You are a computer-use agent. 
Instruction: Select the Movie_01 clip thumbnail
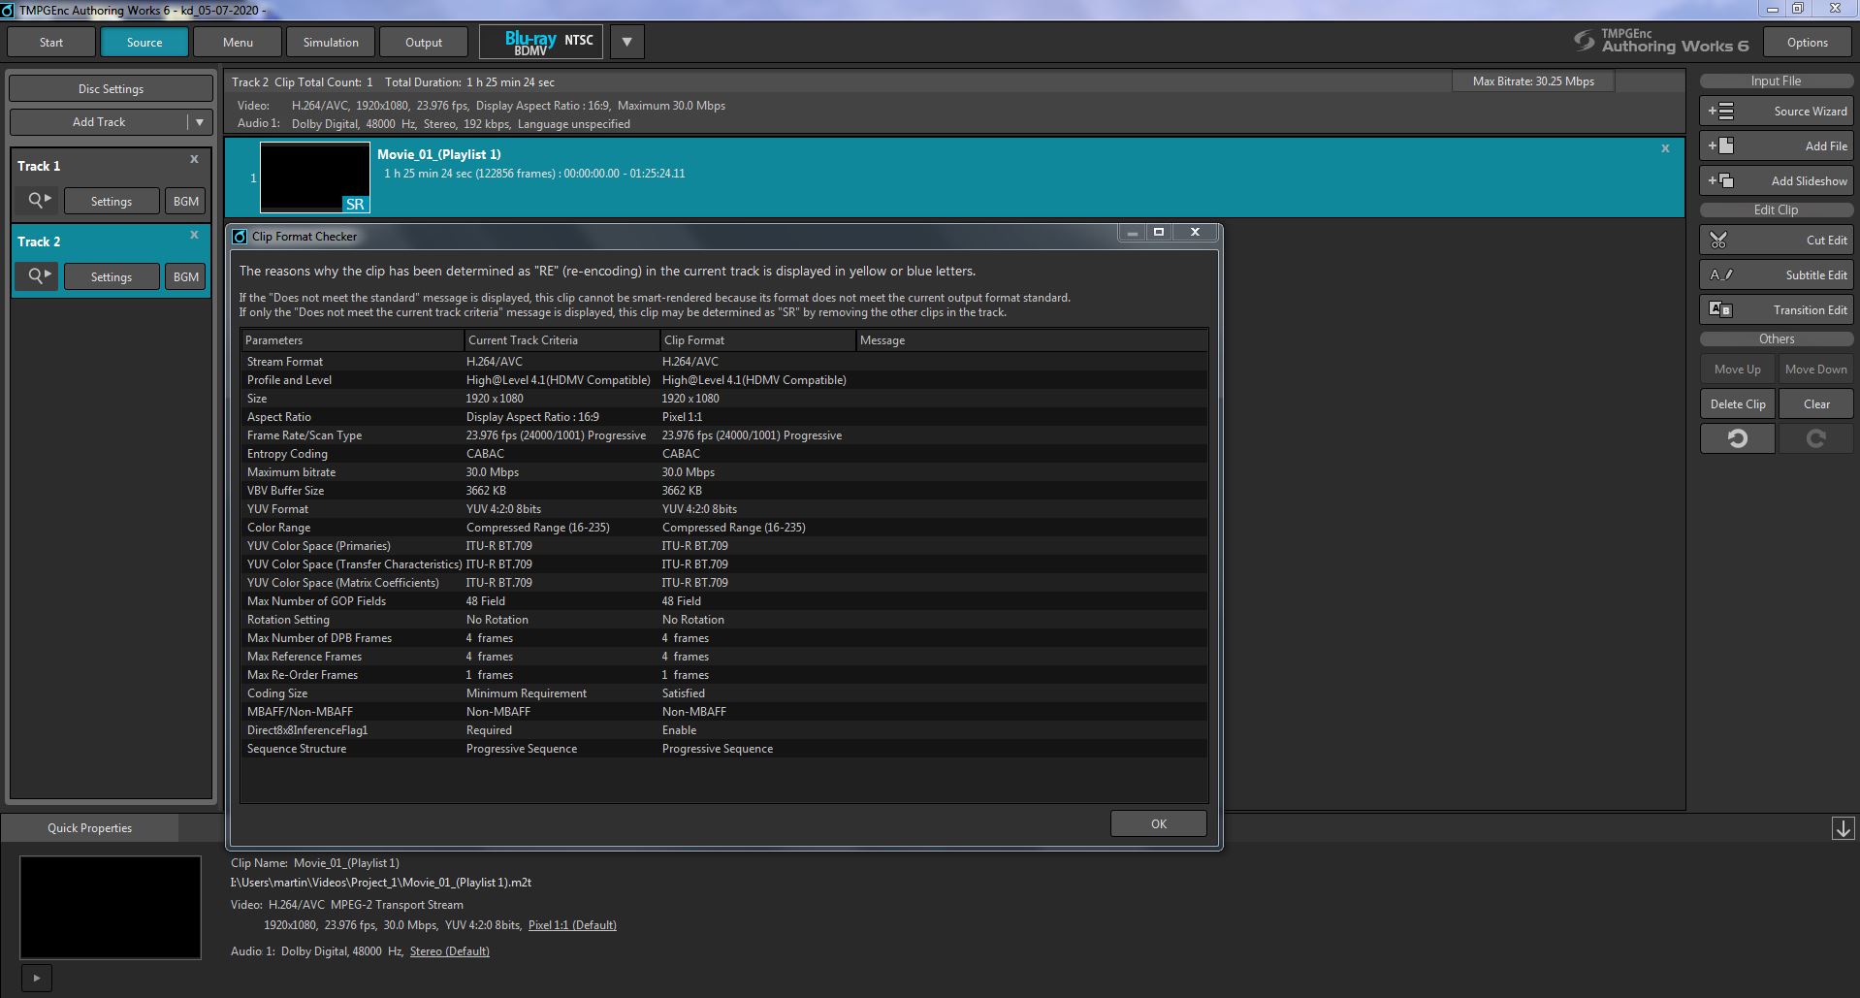(314, 177)
